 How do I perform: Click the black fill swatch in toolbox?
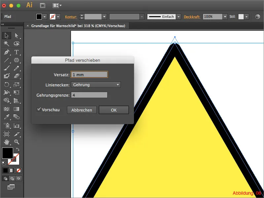[7, 153]
